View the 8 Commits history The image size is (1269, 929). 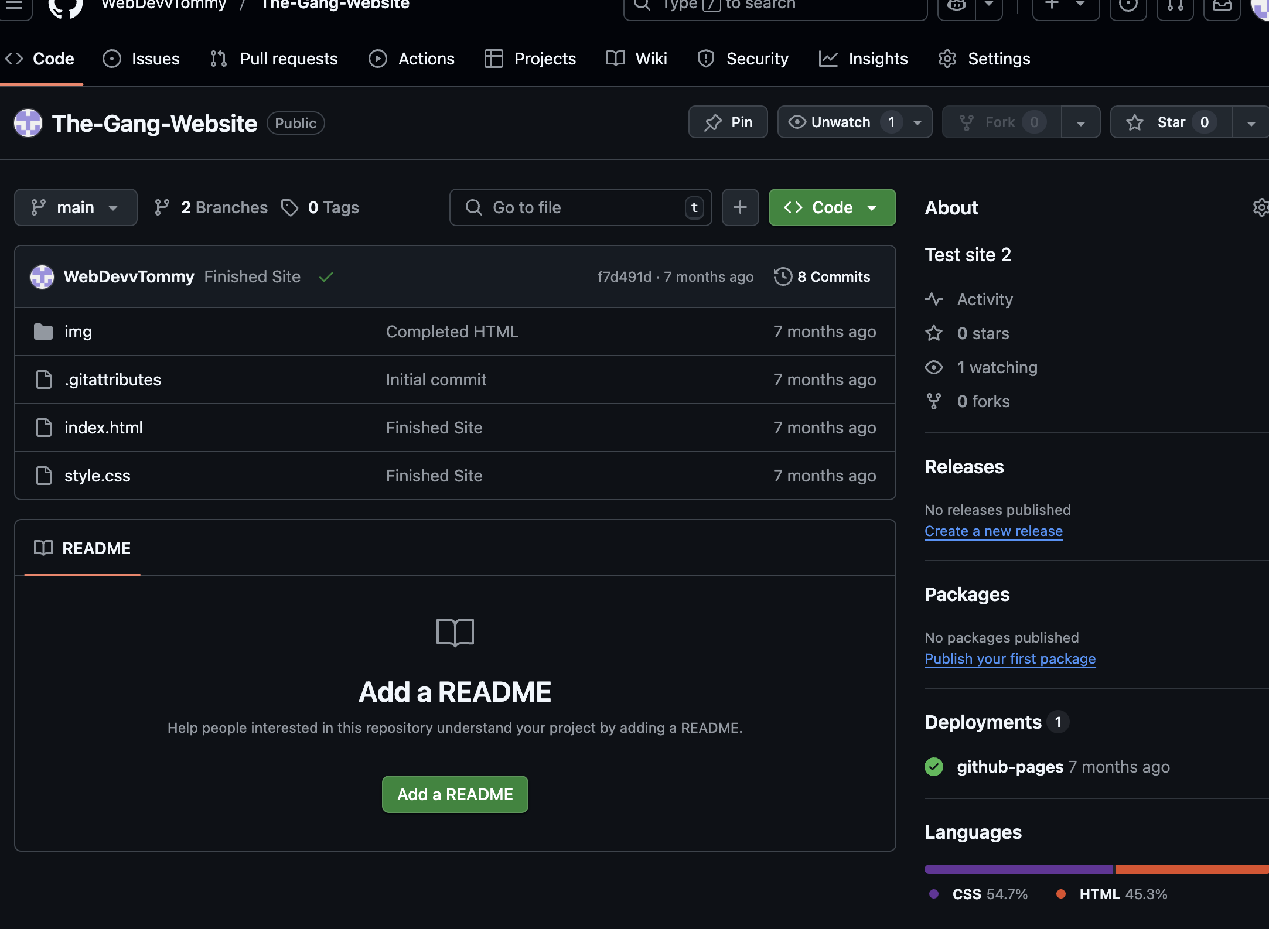(x=822, y=276)
